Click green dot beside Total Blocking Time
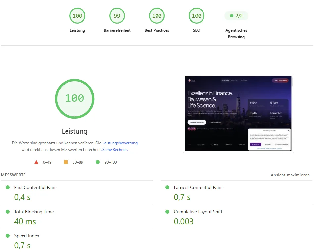Screen dimensions: 315x252 click(x=8, y=212)
